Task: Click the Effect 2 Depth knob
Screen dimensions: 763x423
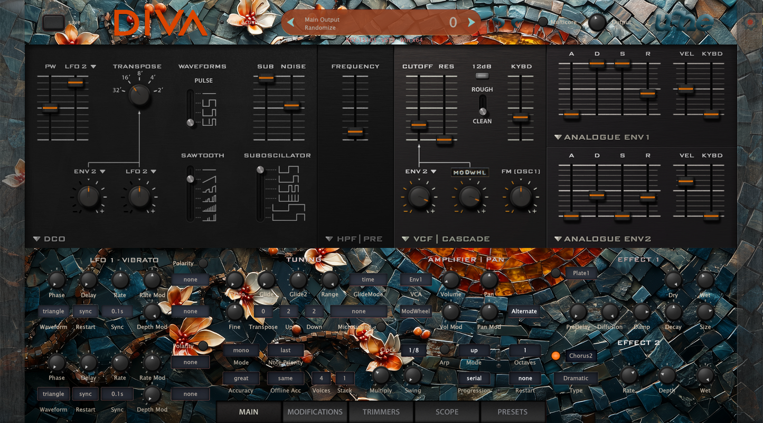Action: coord(667,375)
